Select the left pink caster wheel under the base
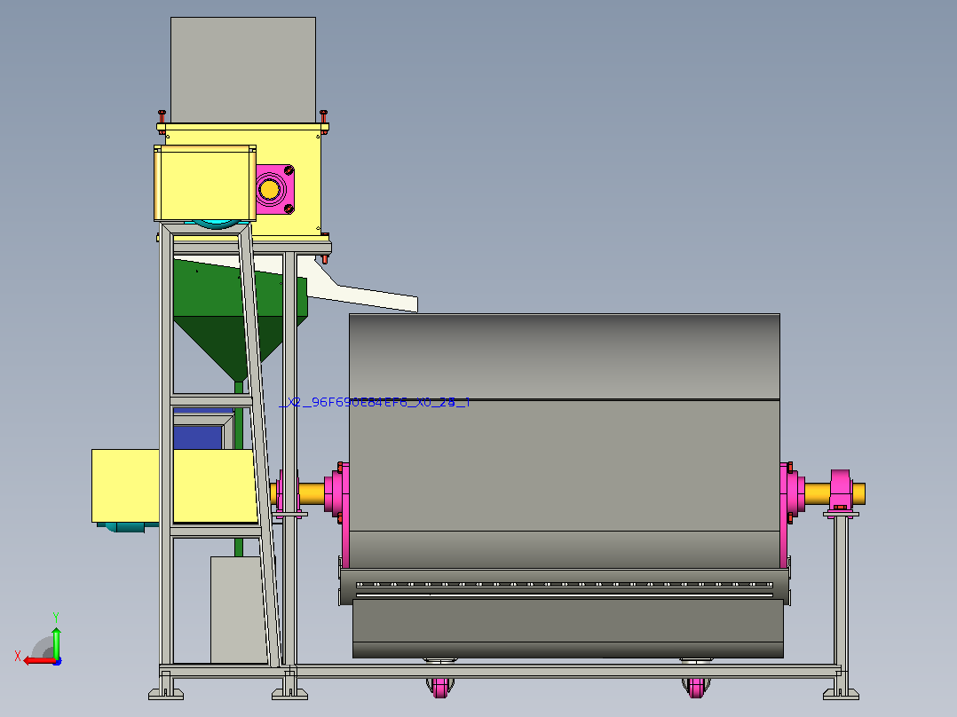This screenshot has width=957, height=717. click(x=439, y=687)
